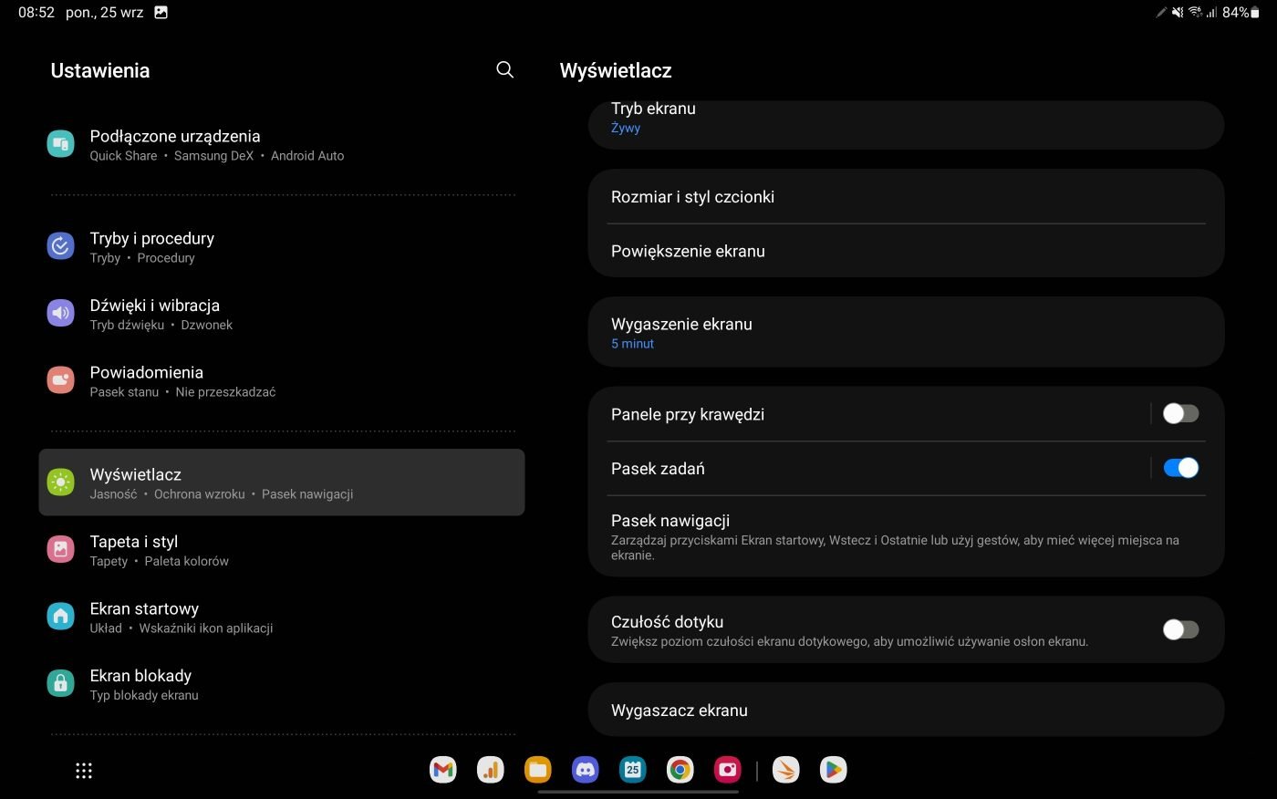Open the Calendar app showing 25
The height and width of the screenshot is (799, 1277).
(633, 770)
